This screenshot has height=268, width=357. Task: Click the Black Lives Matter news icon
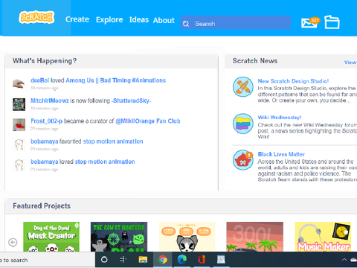(x=243, y=160)
